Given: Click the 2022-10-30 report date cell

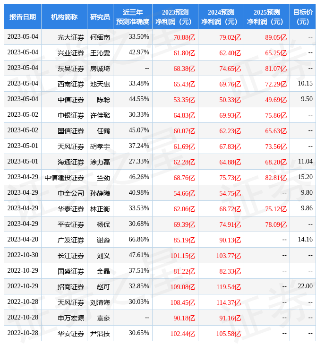Looking at the screenshot, I should click(23, 256).
